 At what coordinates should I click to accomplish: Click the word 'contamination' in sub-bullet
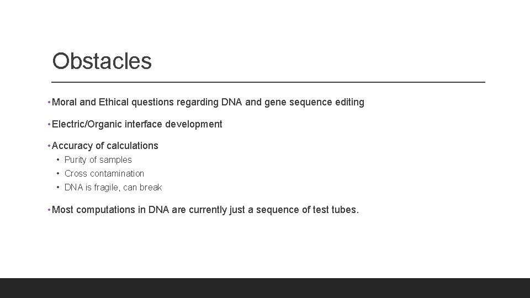pos(118,173)
